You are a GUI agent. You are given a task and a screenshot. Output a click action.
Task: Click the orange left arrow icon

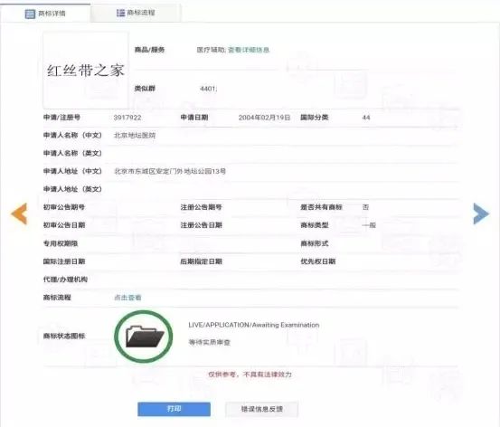click(19, 213)
